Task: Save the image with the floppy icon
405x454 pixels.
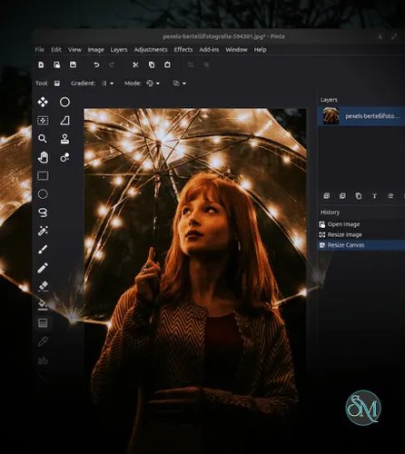Action: click(x=73, y=64)
